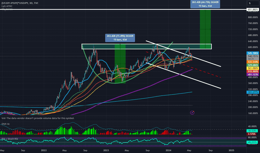Image resolution: width=260 pixels, height=153 pixels.
Task: Click the orange 533.510% price label
Action: [x=253, y=62]
